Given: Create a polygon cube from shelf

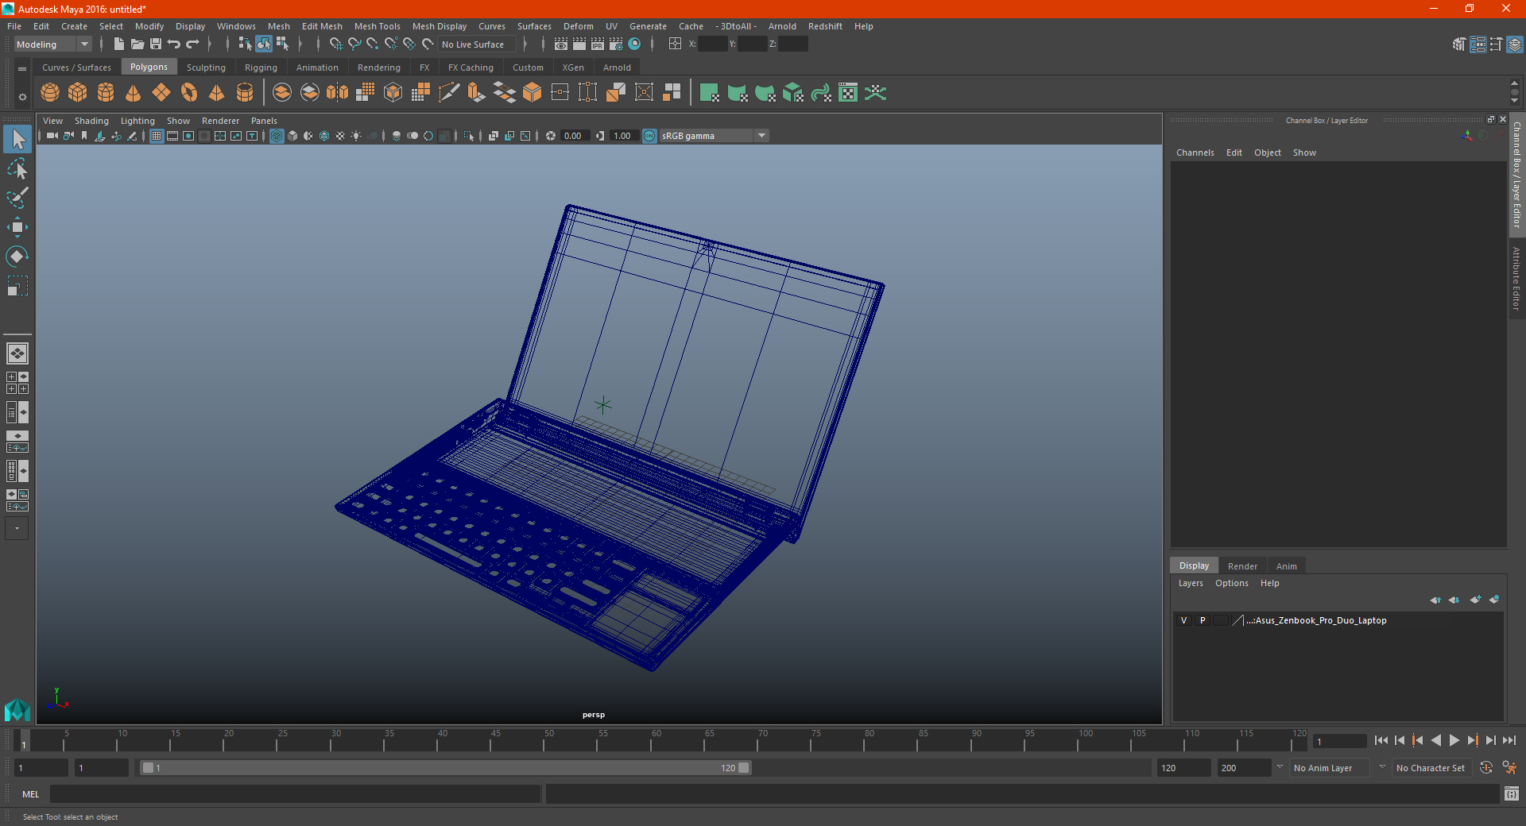Looking at the screenshot, I should tap(78, 93).
